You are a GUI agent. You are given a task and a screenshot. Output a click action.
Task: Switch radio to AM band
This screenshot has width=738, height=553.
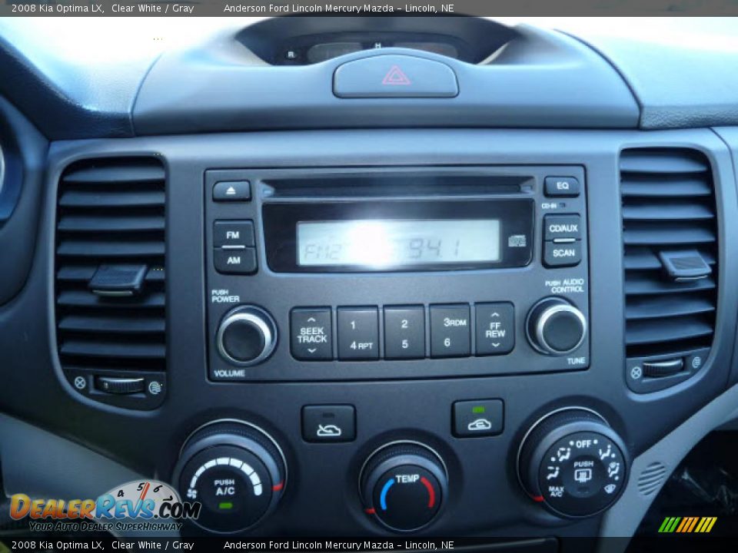(x=234, y=260)
